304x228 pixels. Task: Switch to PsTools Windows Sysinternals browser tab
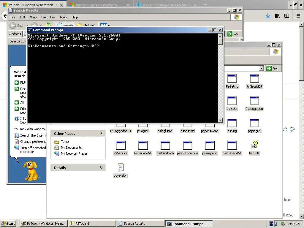(31, 5)
